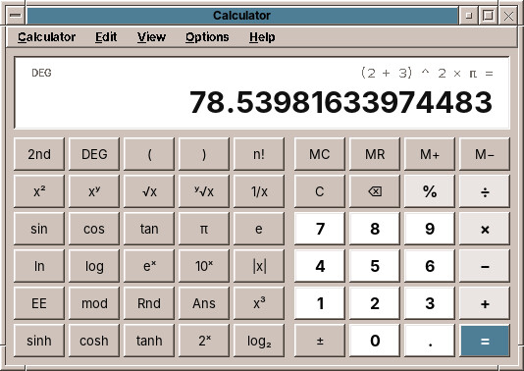Click the log base 2 key

click(259, 341)
